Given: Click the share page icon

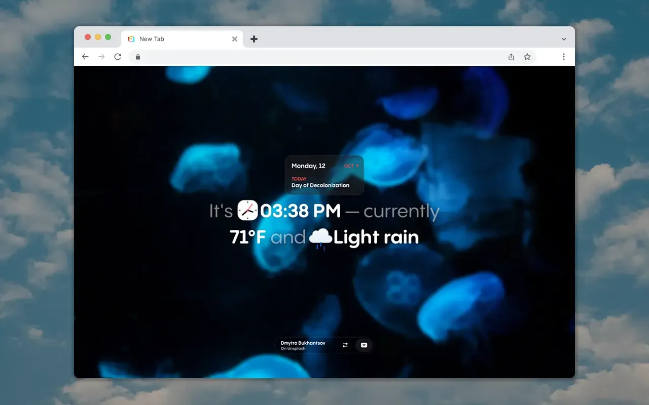Looking at the screenshot, I should [x=511, y=57].
